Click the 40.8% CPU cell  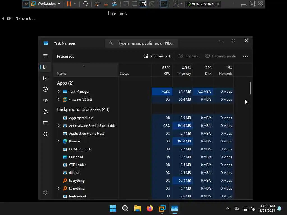pos(162,92)
